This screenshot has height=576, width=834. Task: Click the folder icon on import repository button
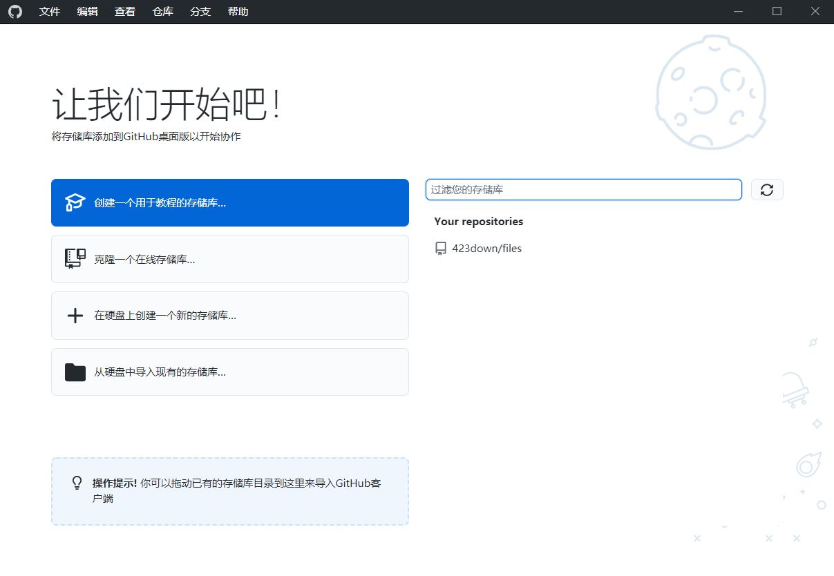coord(75,372)
